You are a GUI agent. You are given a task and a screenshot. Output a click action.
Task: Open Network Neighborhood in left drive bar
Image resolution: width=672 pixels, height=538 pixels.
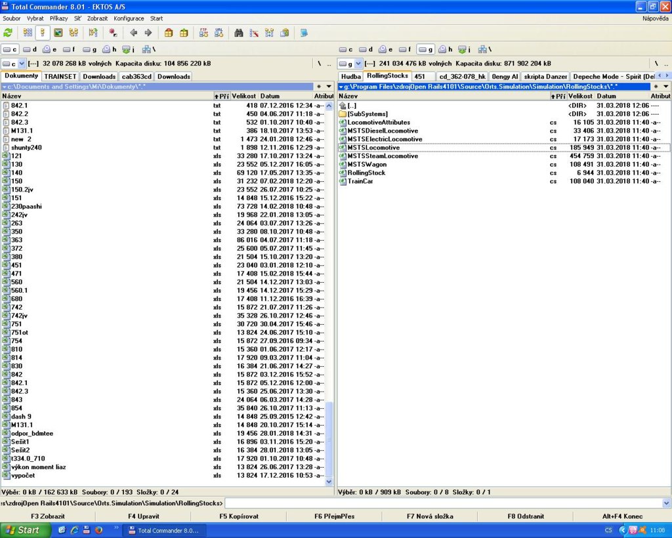(x=149, y=50)
